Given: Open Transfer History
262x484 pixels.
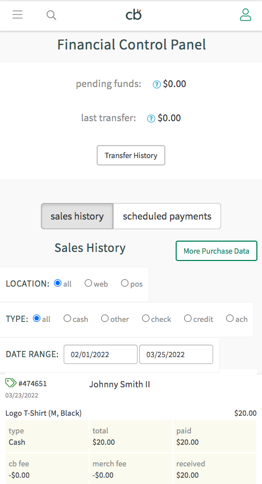Looking at the screenshot, I should point(131,155).
